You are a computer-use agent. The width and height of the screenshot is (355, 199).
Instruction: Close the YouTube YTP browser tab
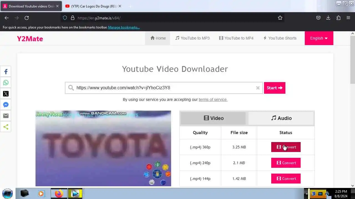click(120, 6)
